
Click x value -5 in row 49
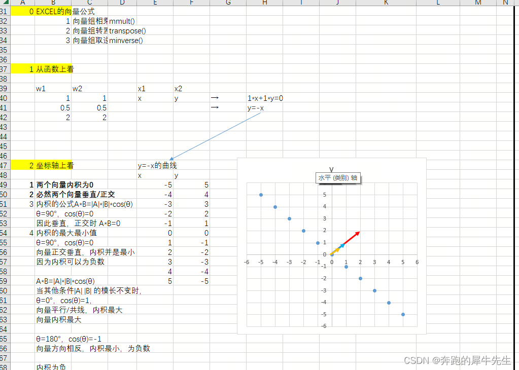tap(155, 185)
